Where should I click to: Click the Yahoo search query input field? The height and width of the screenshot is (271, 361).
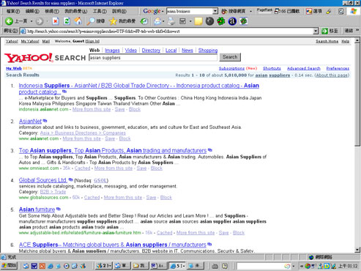[153, 58]
